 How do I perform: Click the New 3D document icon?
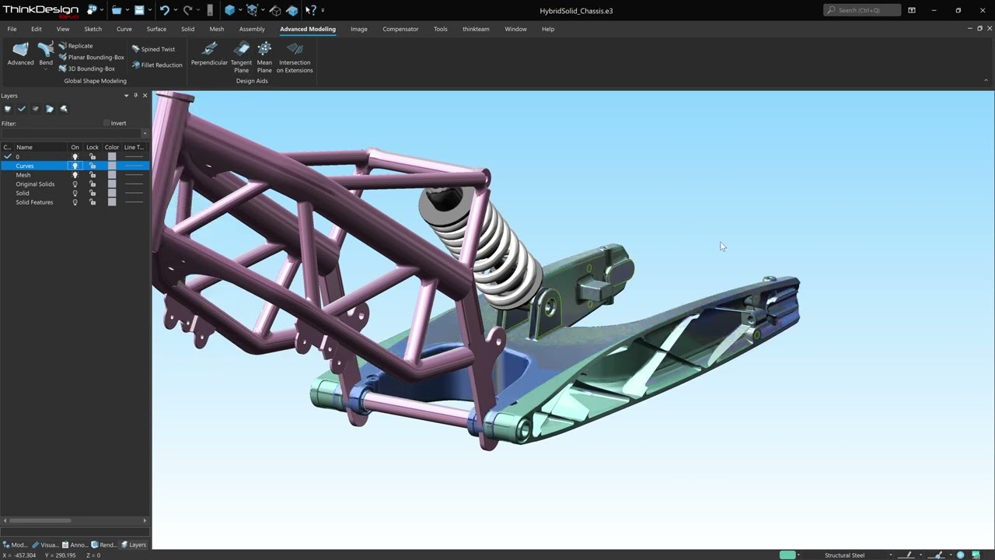[x=92, y=10]
